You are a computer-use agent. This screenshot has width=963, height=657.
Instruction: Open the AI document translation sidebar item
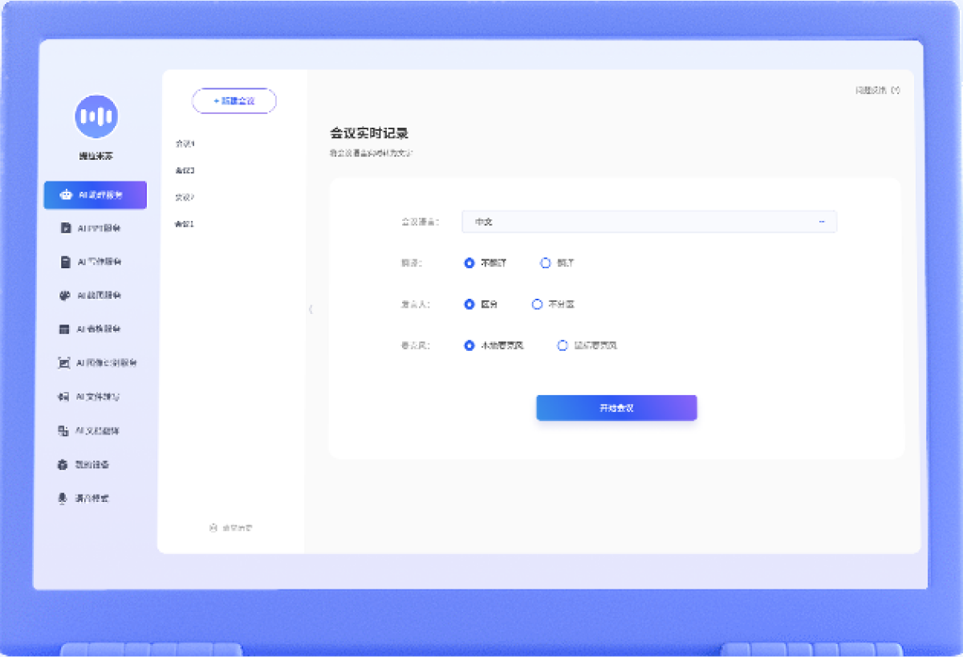90,431
